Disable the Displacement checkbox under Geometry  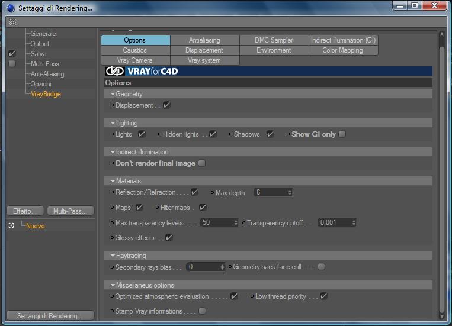pos(166,105)
